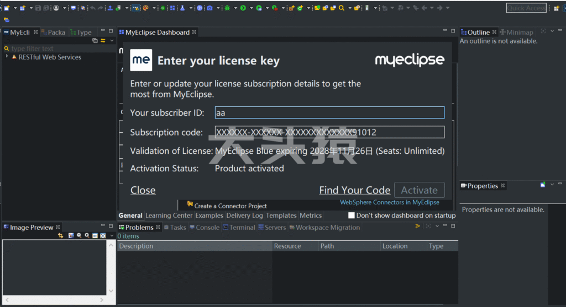
Task: Click the Link with Editor icon
Action: (103, 41)
